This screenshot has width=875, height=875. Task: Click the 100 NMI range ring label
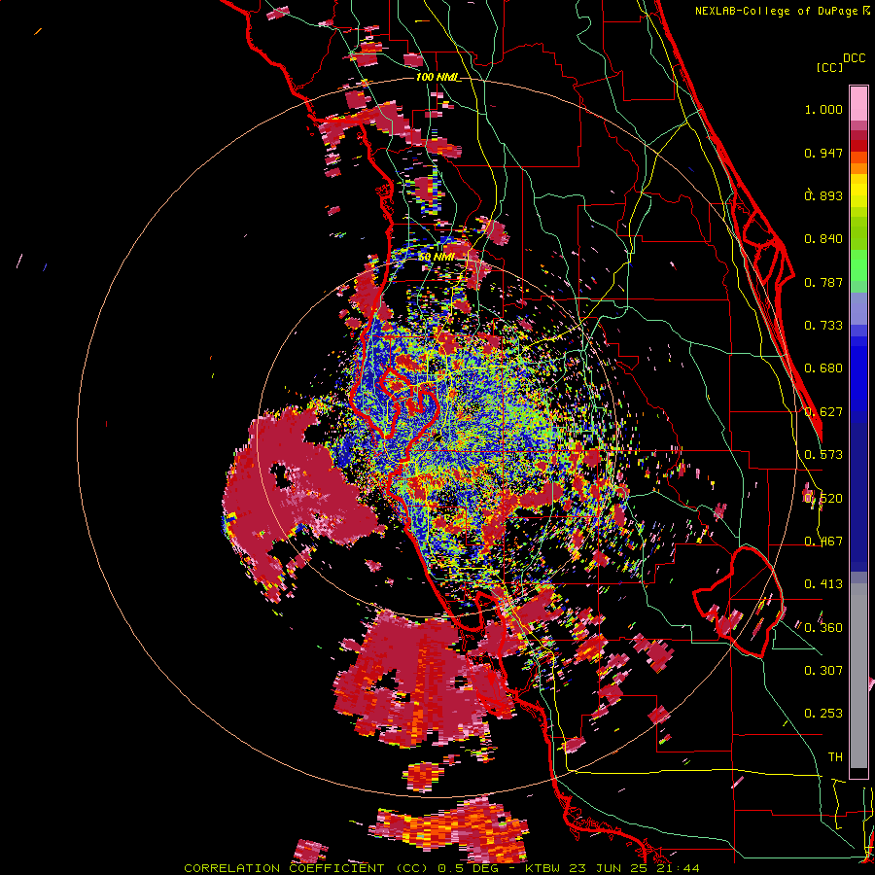point(438,77)
